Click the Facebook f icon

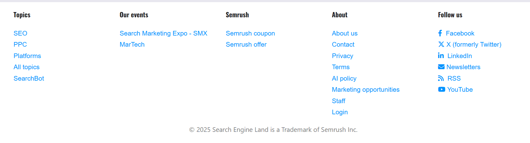(440, 33)
